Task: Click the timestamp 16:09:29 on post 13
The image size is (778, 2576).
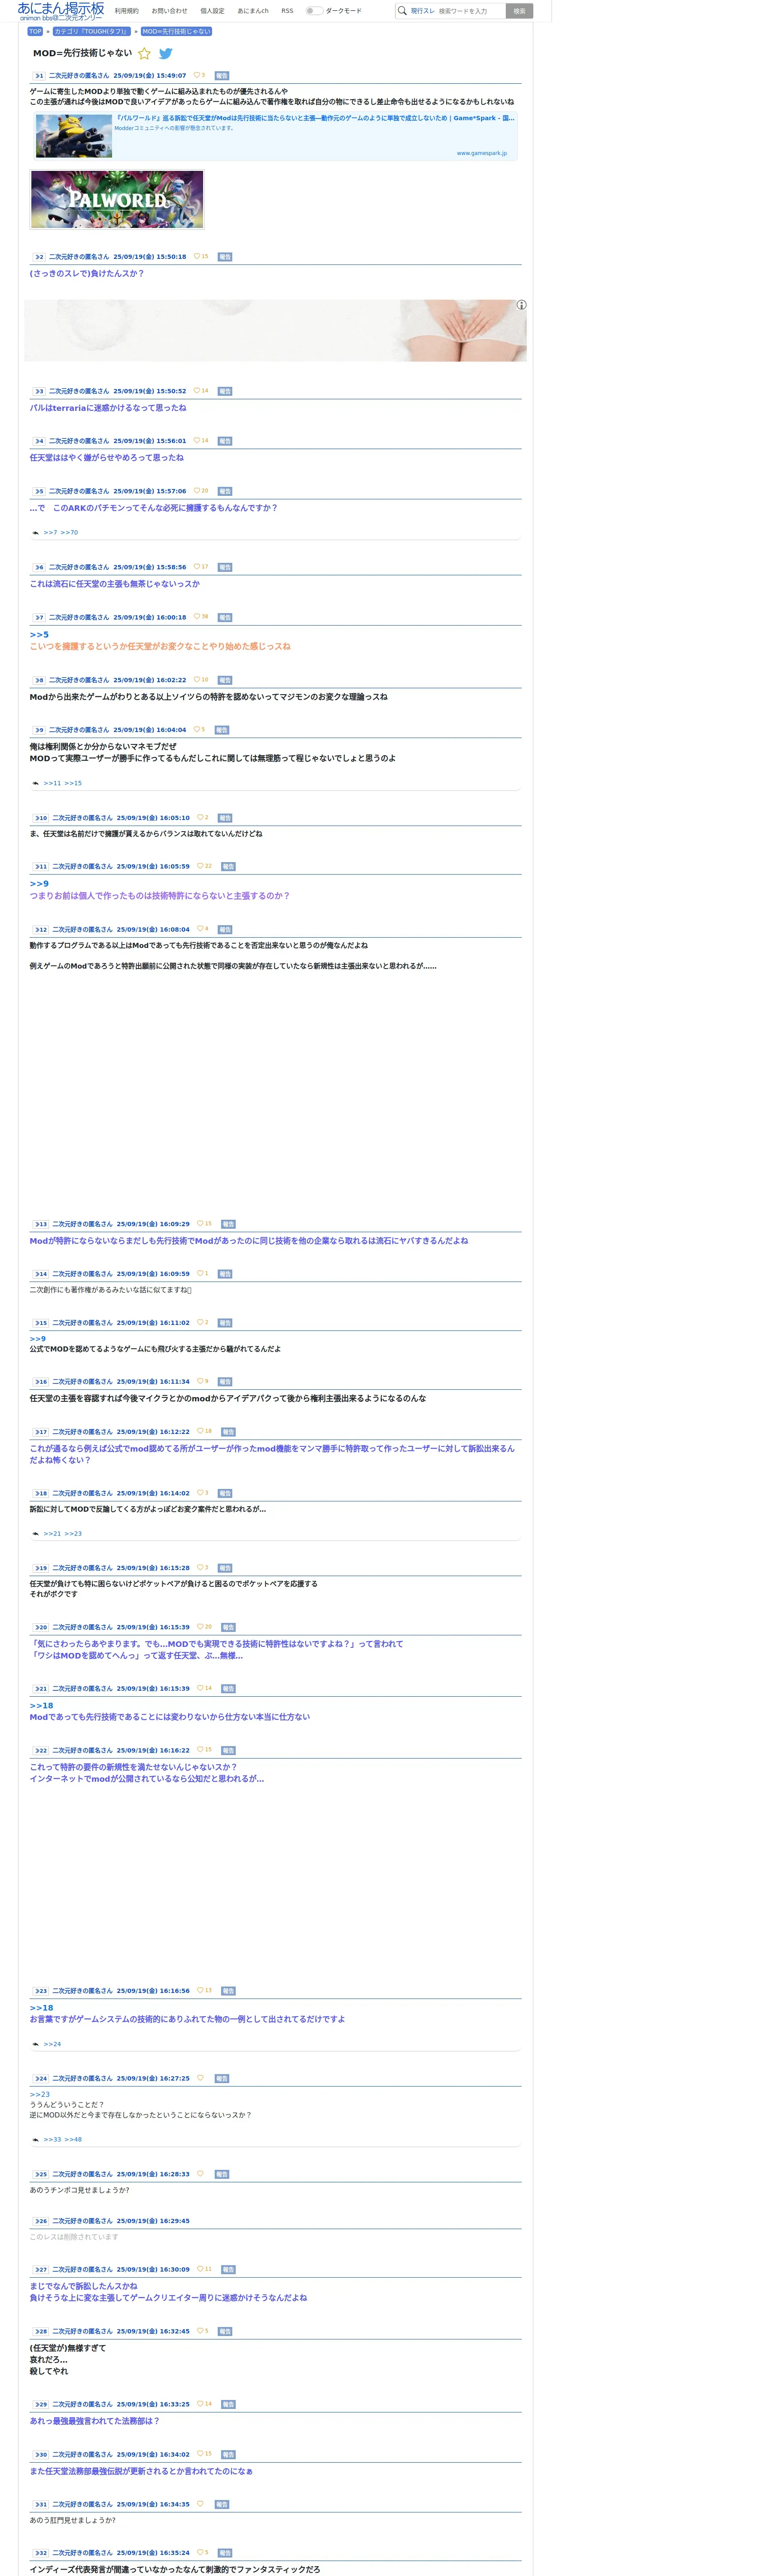Action: [174, 1224]
